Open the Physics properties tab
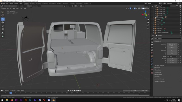This screenshot has width=182, height=102. pos(152,62)
